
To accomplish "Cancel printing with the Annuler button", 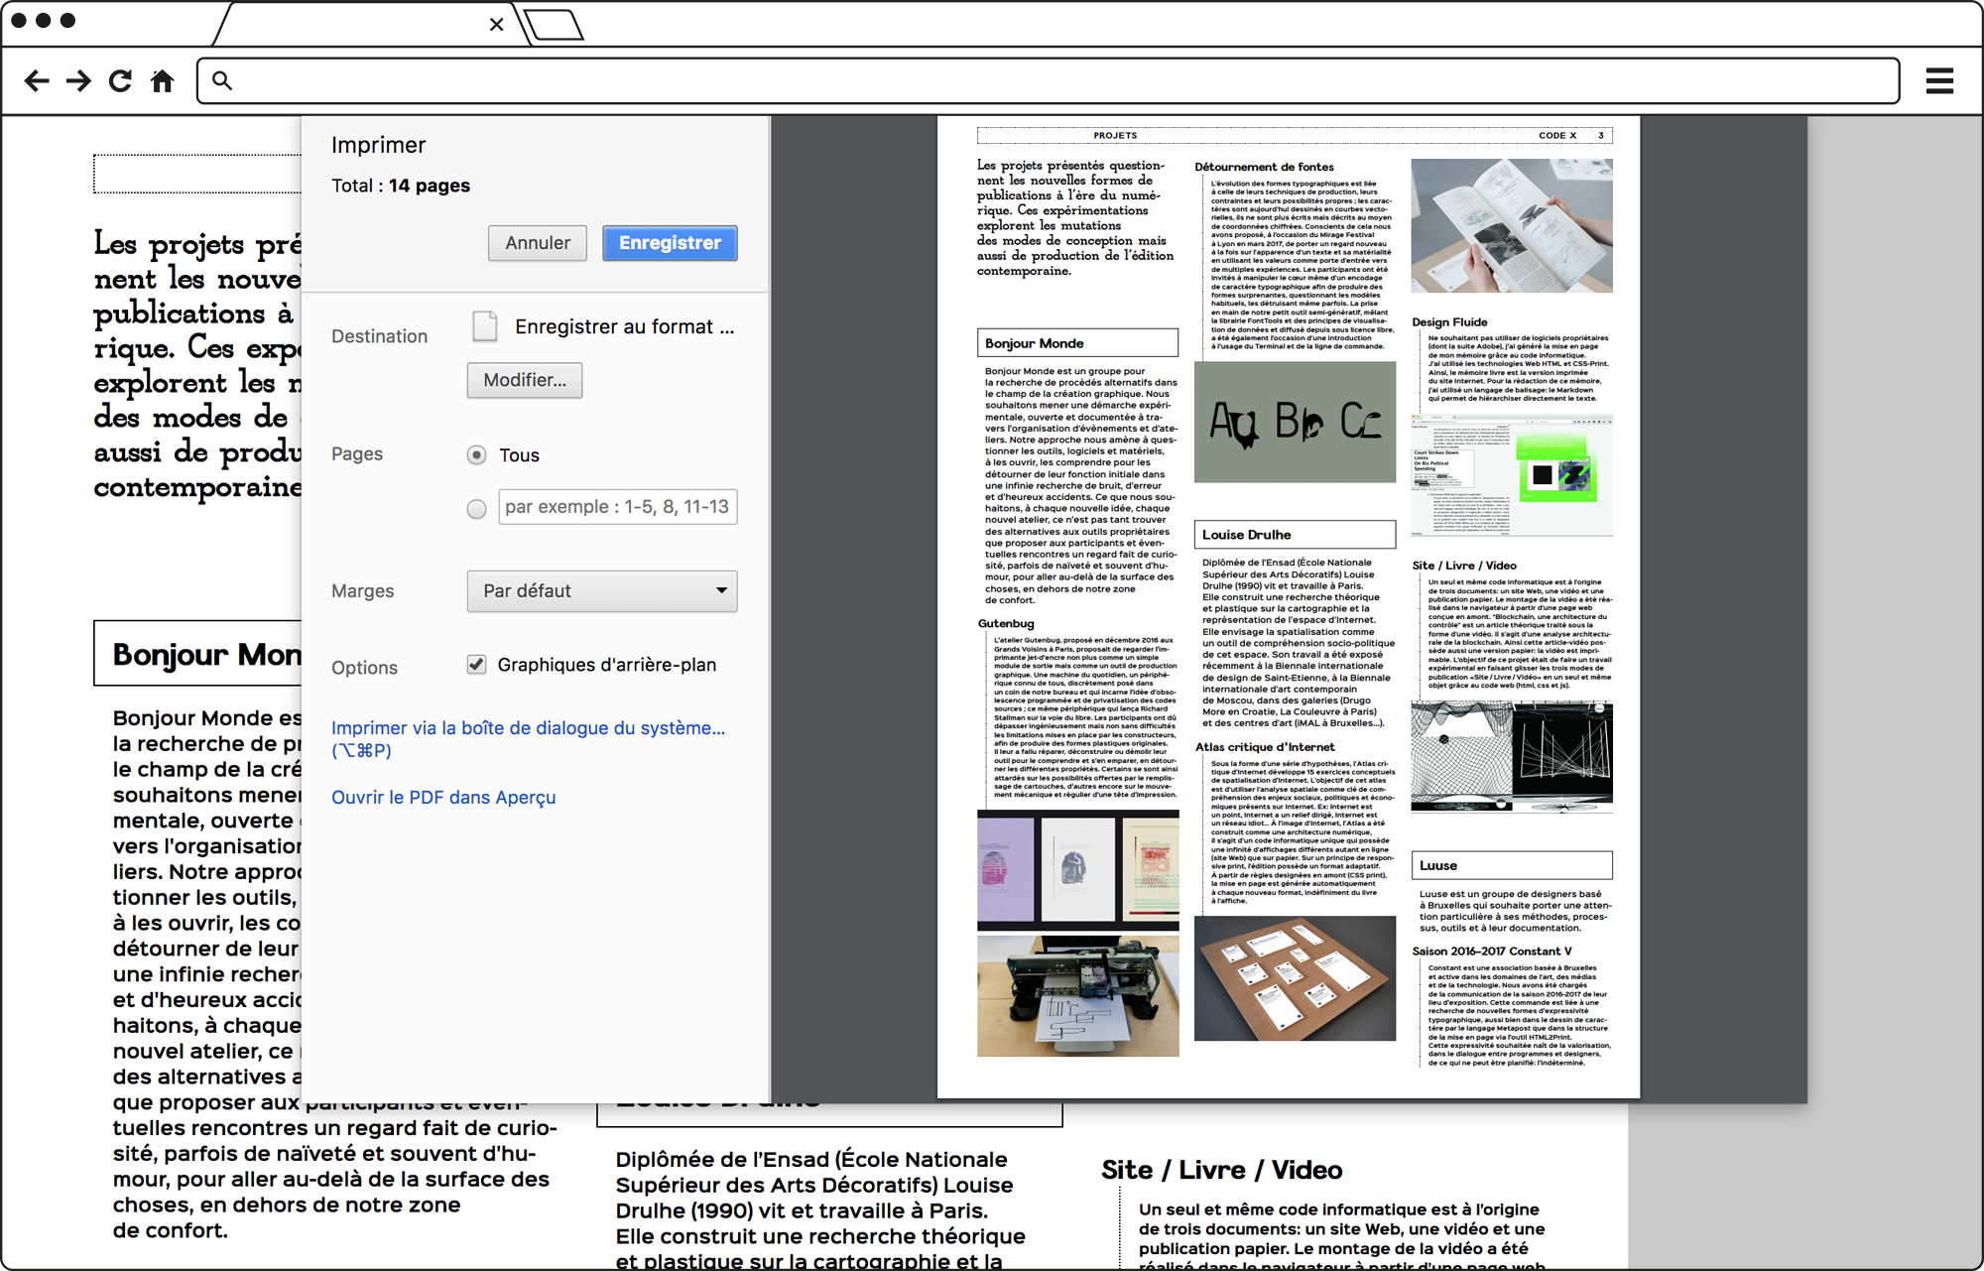I will click(x=538, y=243).
